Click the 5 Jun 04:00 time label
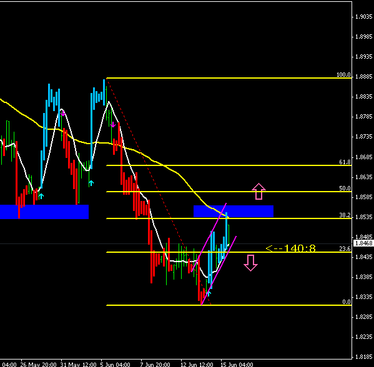The width and height of the screenshot is (374, 367). click(x=115, y=365)
